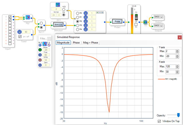Open the DAC2 dropdown on Output1

[158, 17]
